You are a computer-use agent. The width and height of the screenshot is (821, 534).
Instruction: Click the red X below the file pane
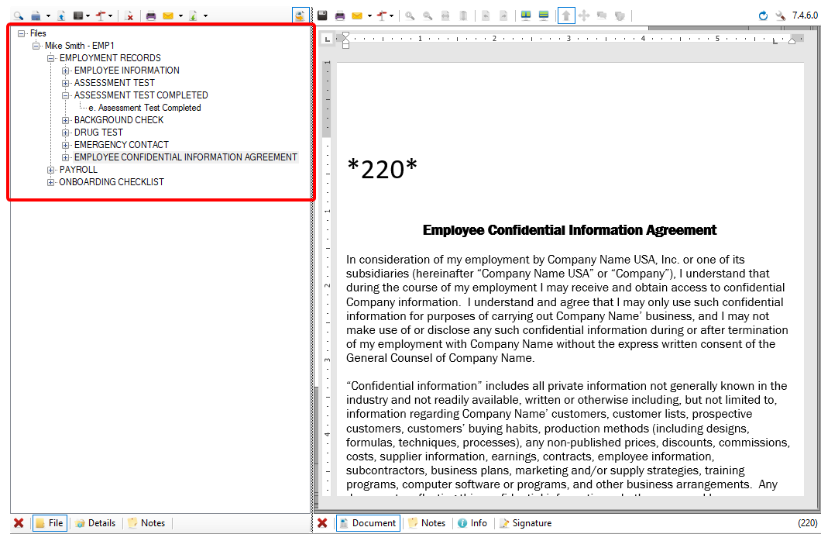19,523
